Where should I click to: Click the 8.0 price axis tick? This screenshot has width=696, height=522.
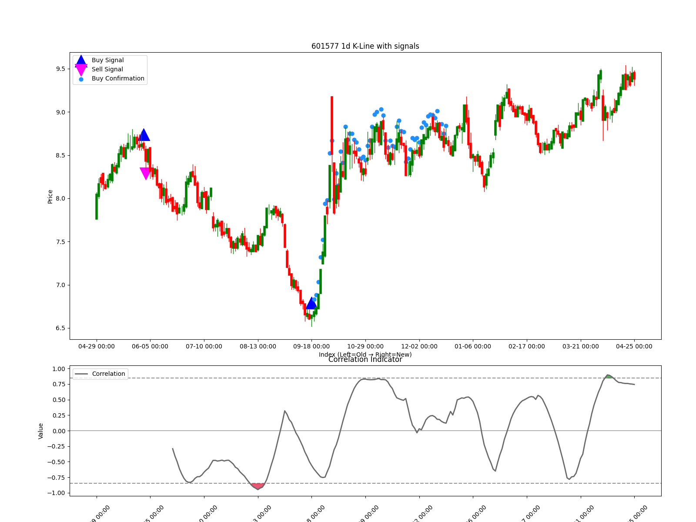[x=60, y=199]
